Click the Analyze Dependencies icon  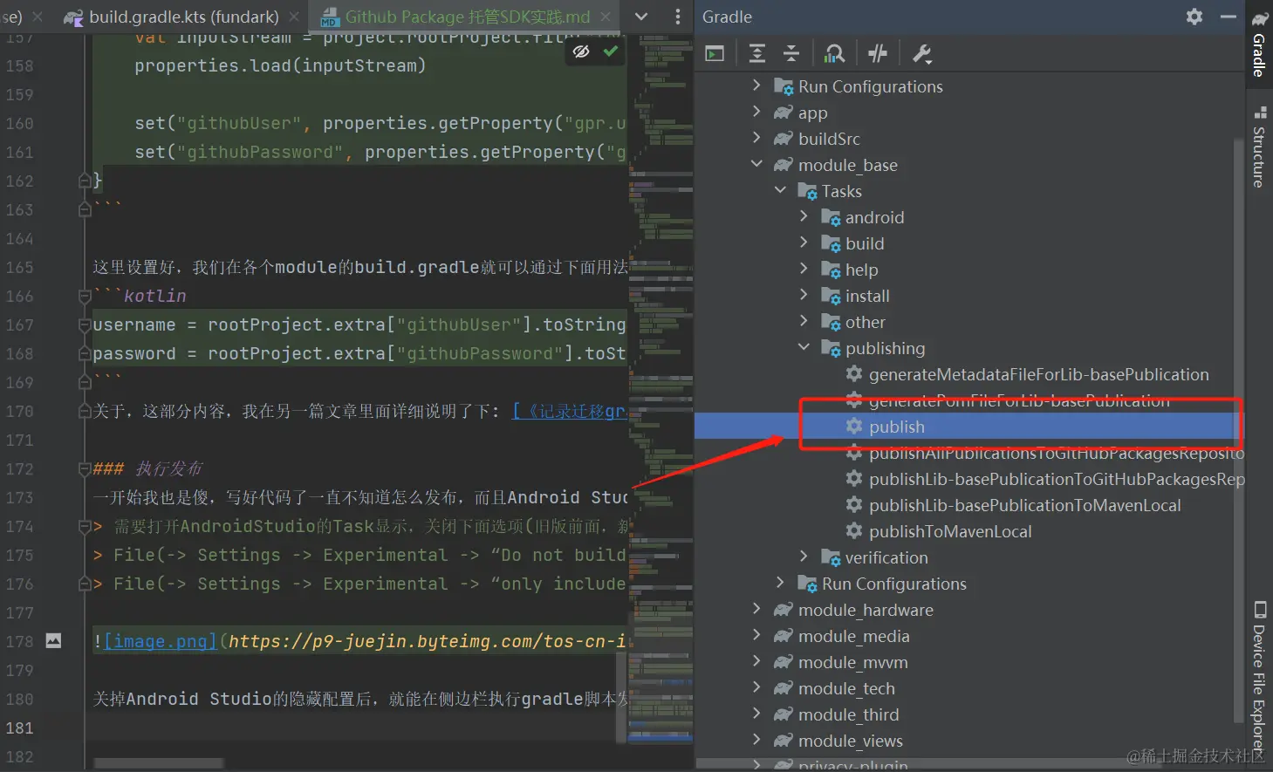[x=835, y=54]
